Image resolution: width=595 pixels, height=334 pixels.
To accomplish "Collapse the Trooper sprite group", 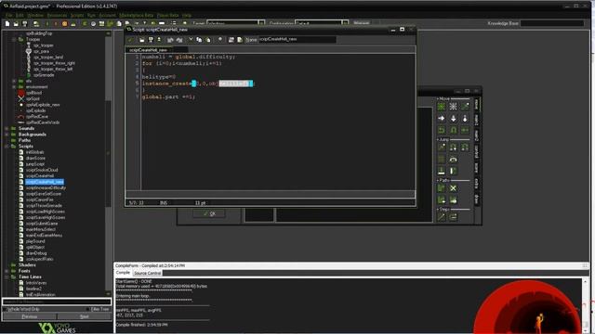I will pyautogui.click(x=14, y=39).
